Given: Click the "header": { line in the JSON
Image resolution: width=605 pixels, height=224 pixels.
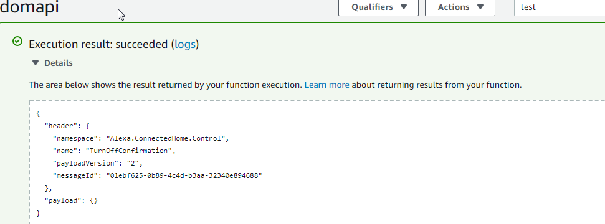Looking at the screenshot, I should 67,126.
